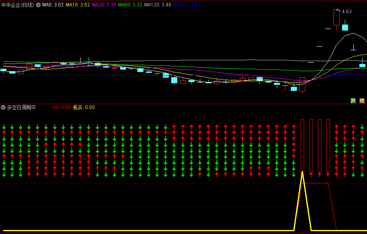The height and width of the screenshot is (234, 367).
Task: Click the 4.63 high price marker
Action: 346,12
